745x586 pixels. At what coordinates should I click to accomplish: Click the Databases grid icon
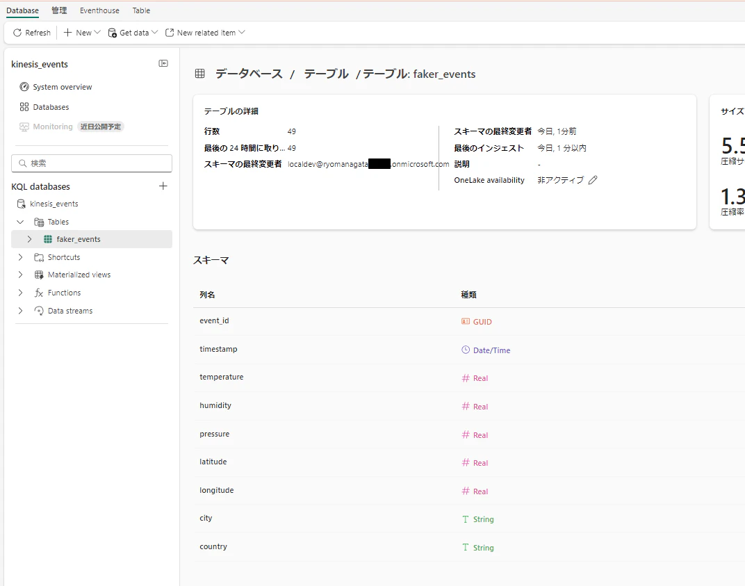(24, 107)
